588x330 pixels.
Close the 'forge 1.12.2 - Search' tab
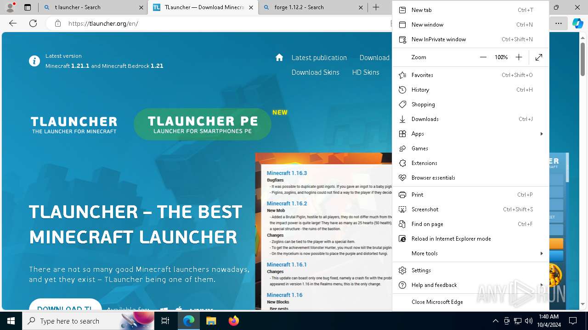[x=361, y=7]
